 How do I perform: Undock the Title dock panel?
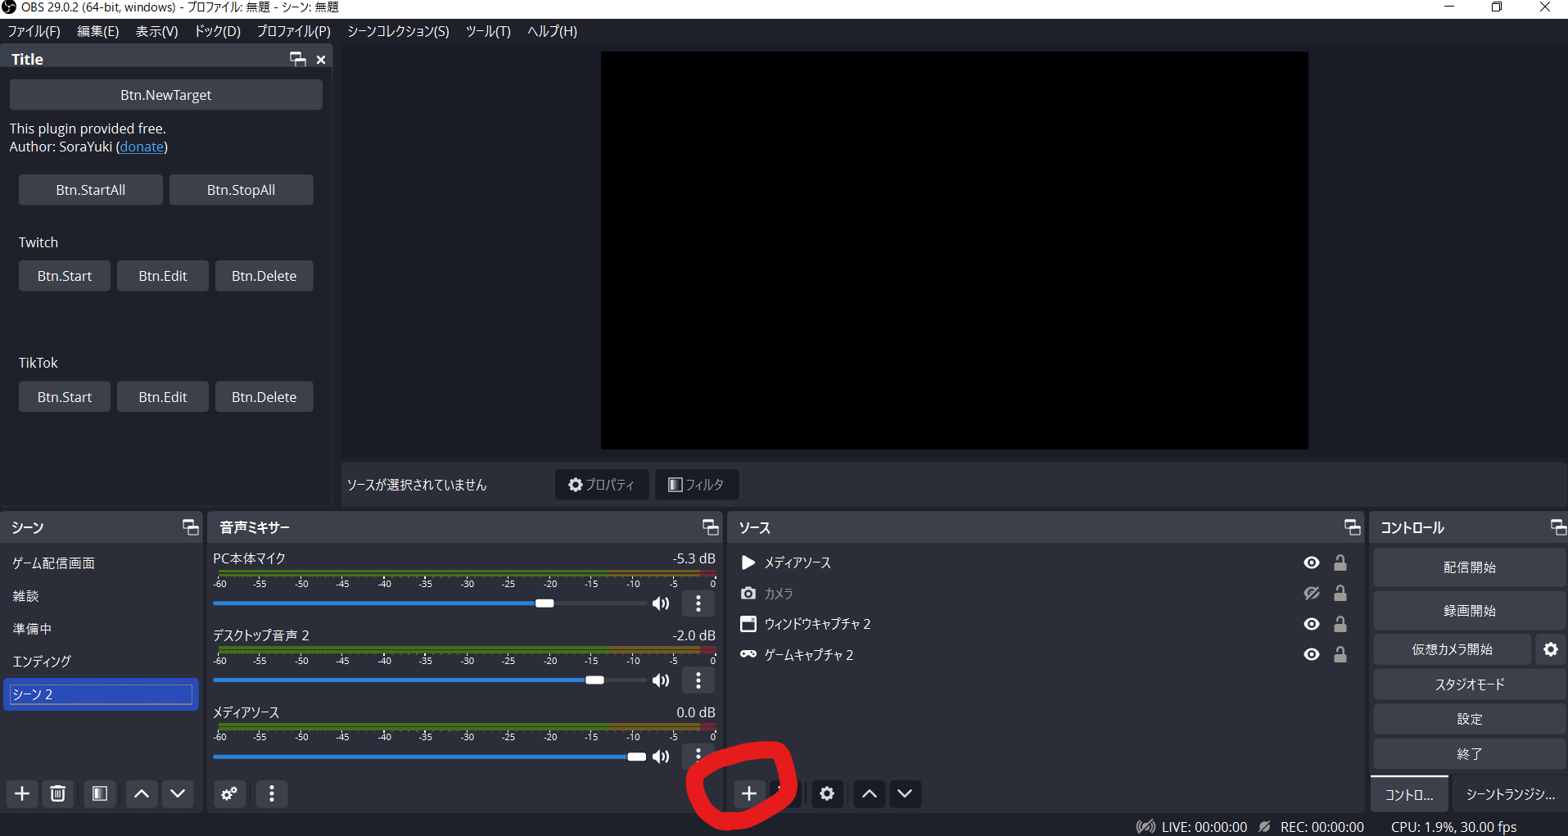click(298, 59)
